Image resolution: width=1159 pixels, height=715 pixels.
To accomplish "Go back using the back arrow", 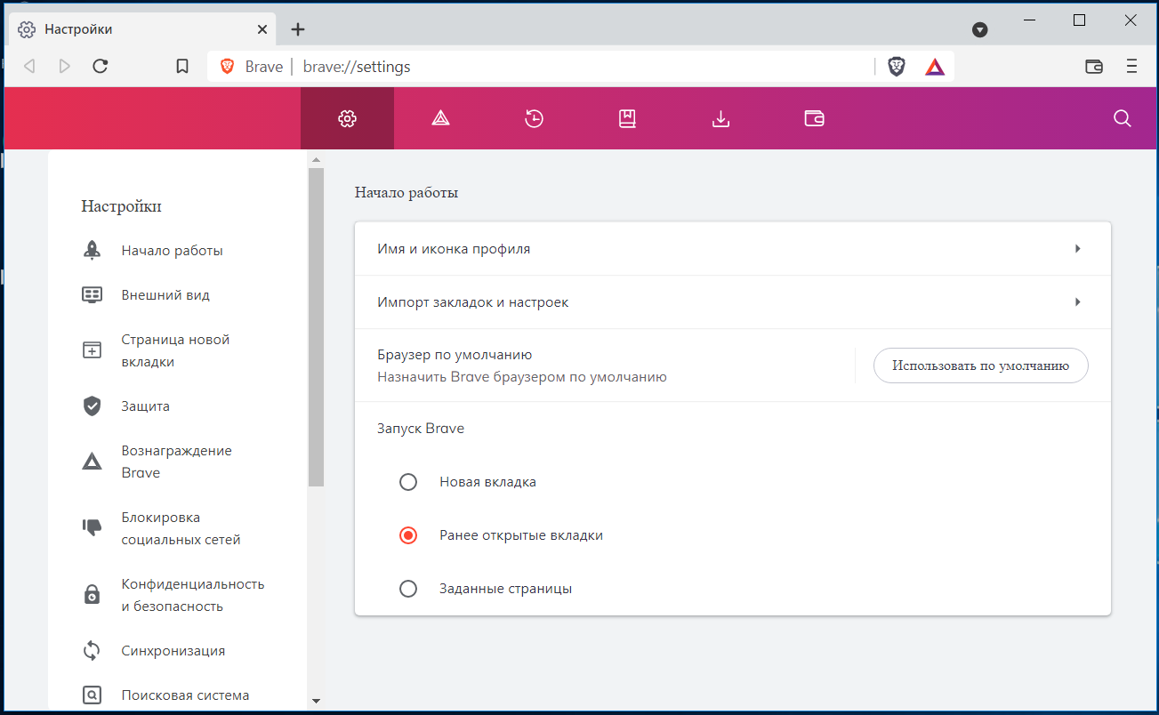I will [29, 66].
